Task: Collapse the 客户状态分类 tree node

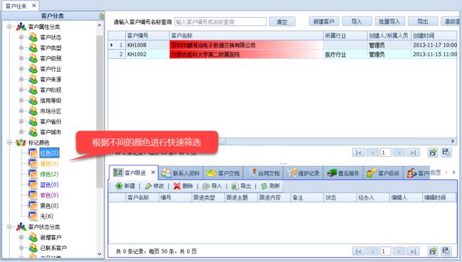Action: [x=9, y=226]
